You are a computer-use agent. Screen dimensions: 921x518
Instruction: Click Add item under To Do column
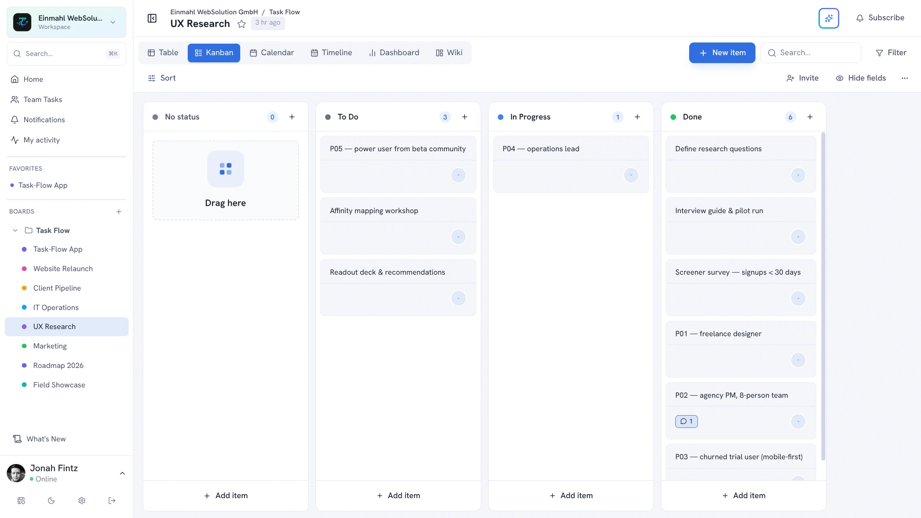[x=398, y=495]
